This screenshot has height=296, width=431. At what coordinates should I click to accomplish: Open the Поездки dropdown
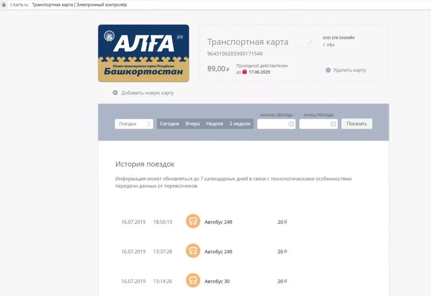[130, 124]
